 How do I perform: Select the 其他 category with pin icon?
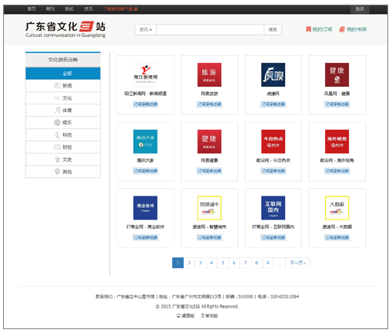(x=63, y=172)
